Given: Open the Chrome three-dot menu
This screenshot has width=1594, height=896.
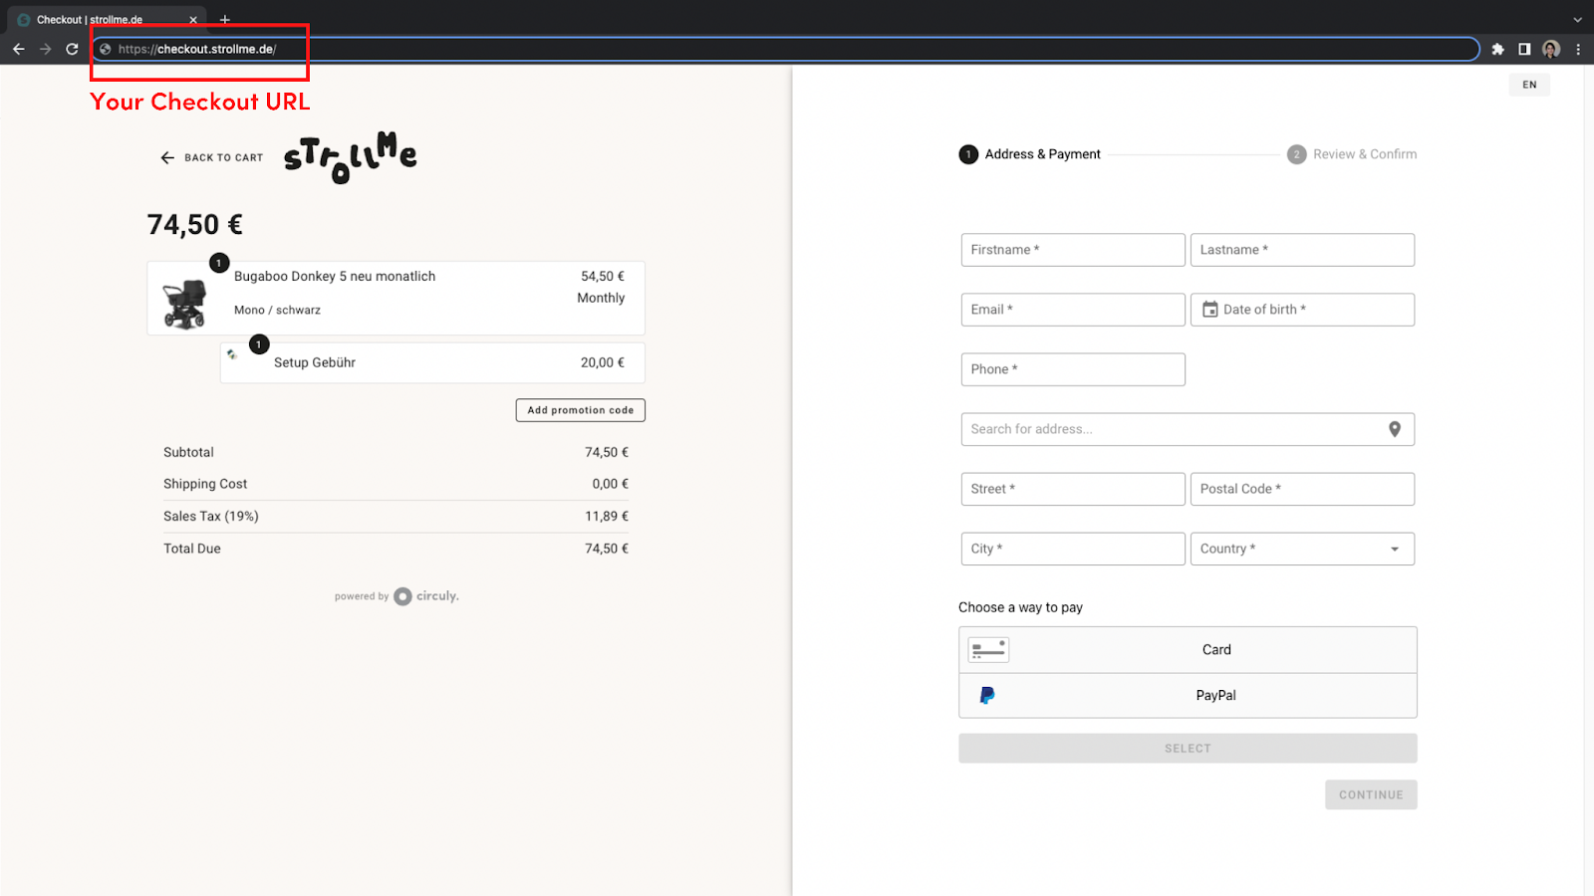Looking at the screenshot, I should click(1578, 49).
